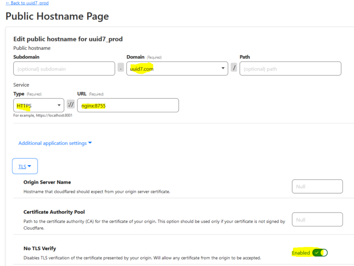
Task: Click the Origin Server Name Null field
Action: 317,186
